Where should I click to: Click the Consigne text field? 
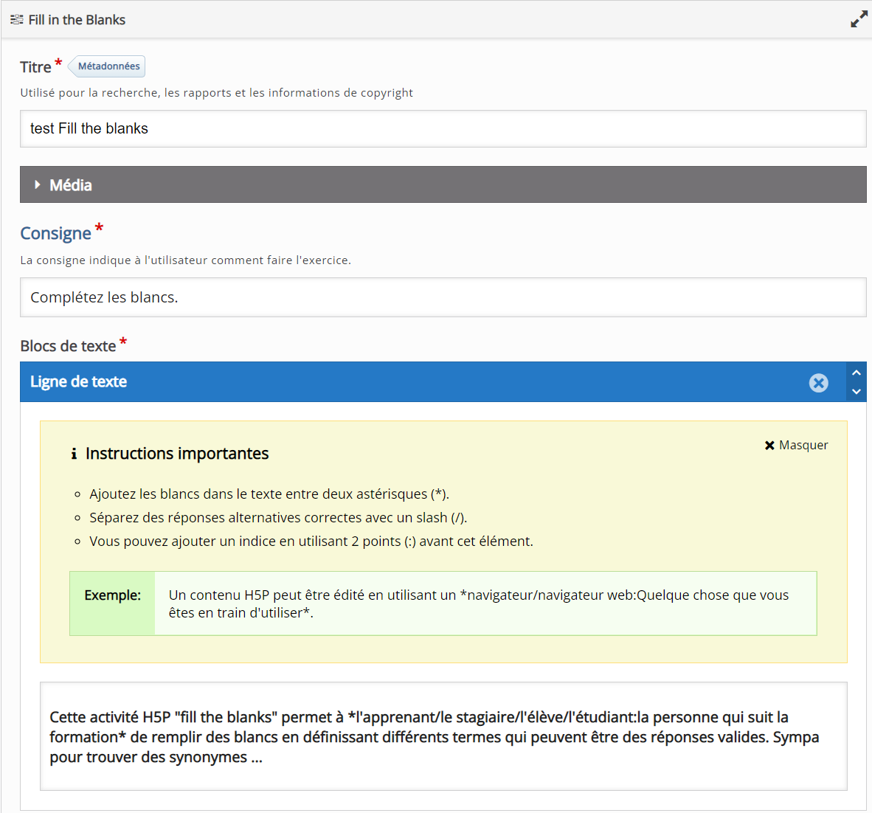(443, 297)
